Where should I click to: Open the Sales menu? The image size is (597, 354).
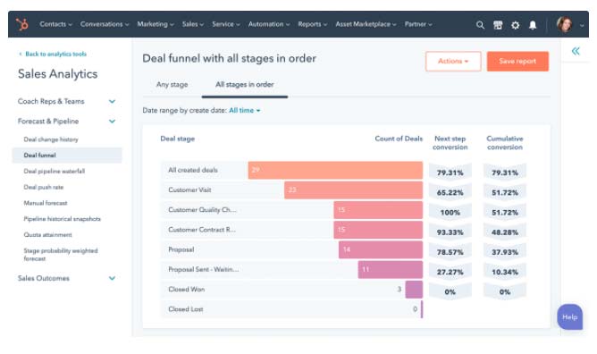pos(193,24)
